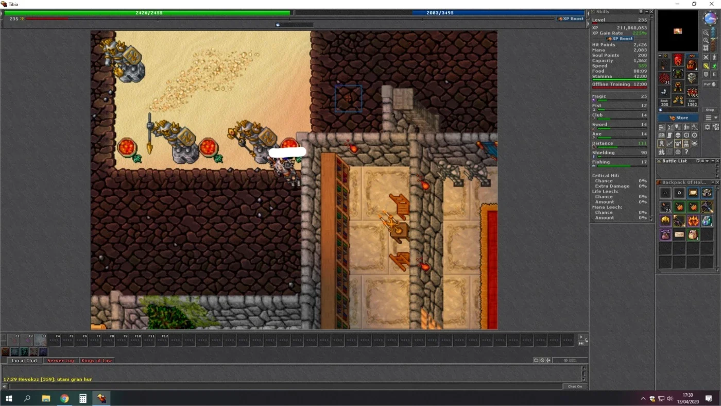This screenshot has height=406, width=721.
Task: Click the XP Boost button in Skills
Action: (x=620, y=39)
